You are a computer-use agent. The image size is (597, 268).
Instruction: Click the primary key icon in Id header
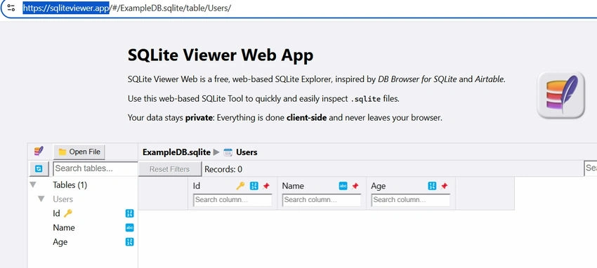click(240, 185)
